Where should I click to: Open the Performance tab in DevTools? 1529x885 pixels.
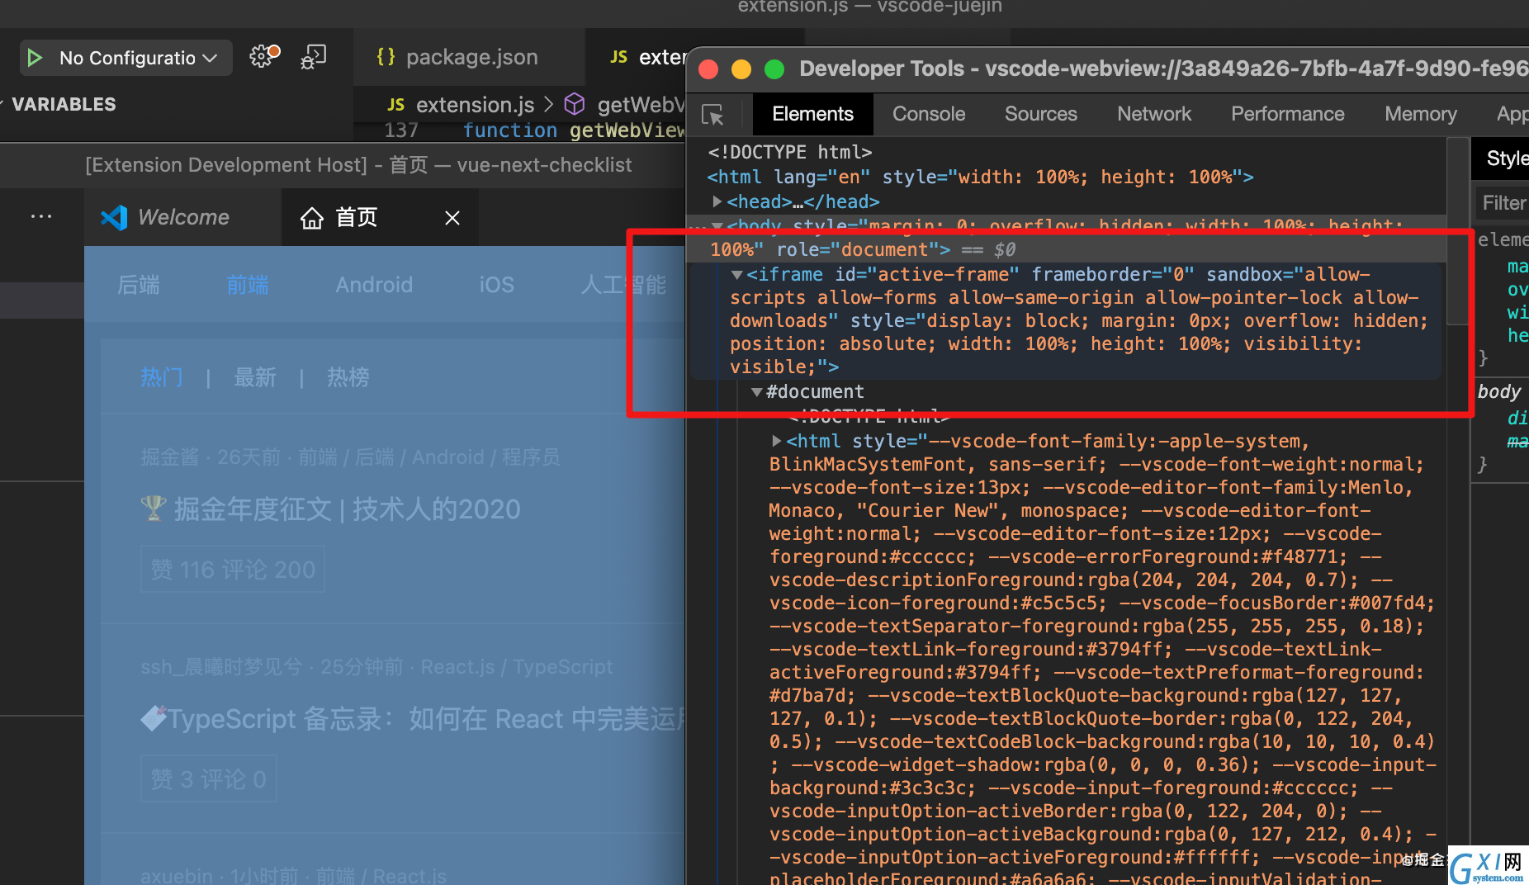(x=1287, y=114)
